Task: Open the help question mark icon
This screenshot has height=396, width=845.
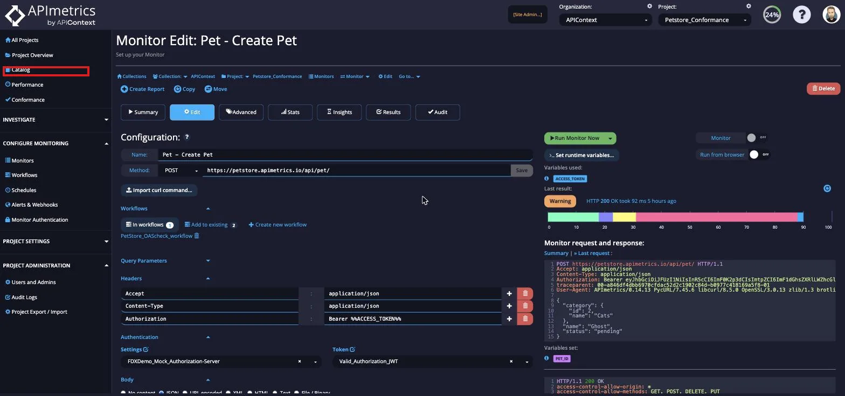Action: pyautogui.click(x=801, y=15)
